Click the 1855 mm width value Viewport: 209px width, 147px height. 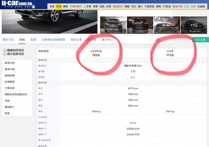click(133, 94)
